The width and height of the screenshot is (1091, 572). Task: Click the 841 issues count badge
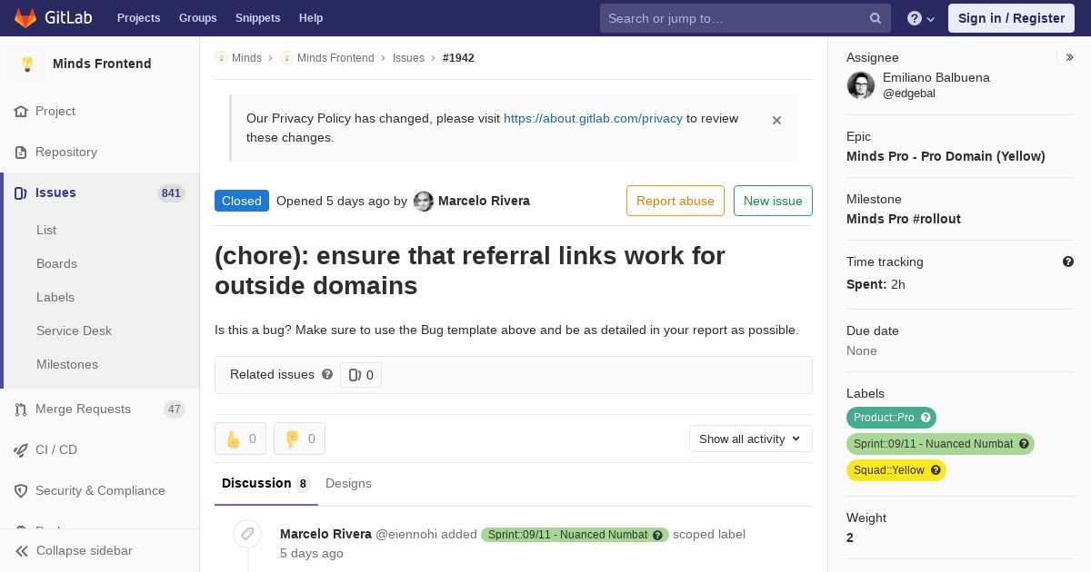coord(171,192)
